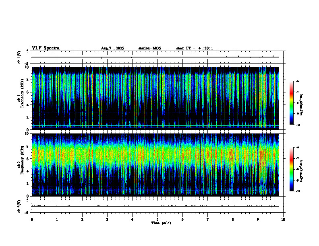This screenshot has width=319, height=246.
Task: Click the "6" kHz tick of ch.2 spectrogram
Action: (28, 159)
